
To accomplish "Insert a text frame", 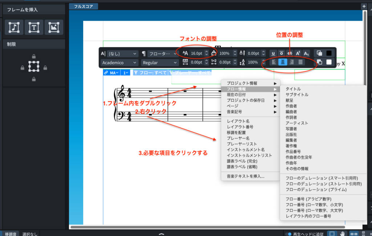I will [x=34, y=27].
